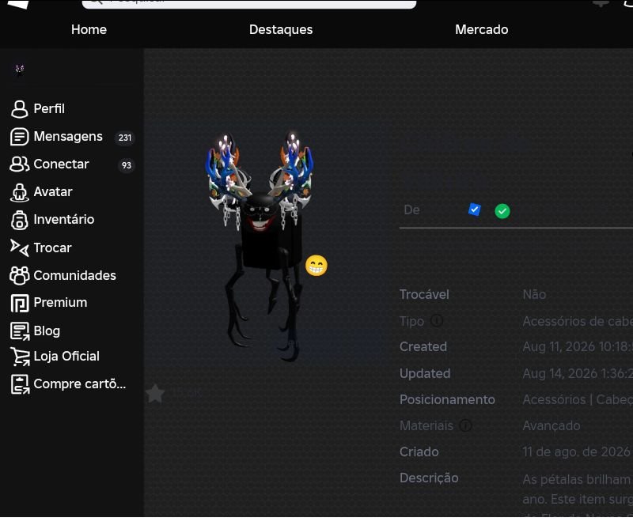Click the Tipo info icon
This screenshot has width=633, height=529.
pos(437,321)
